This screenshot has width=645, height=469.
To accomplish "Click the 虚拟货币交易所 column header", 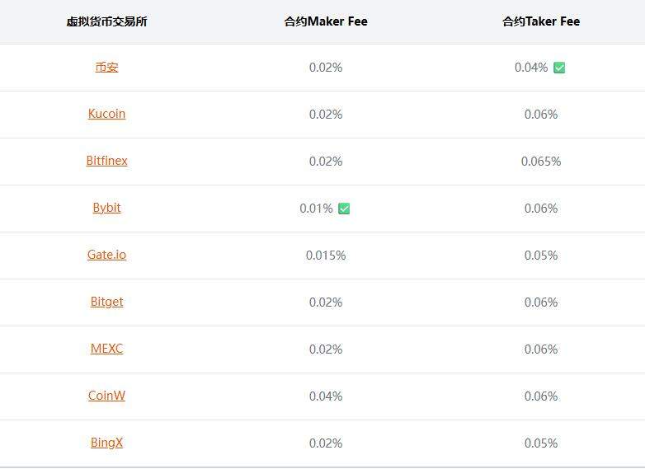I will 106,21.
